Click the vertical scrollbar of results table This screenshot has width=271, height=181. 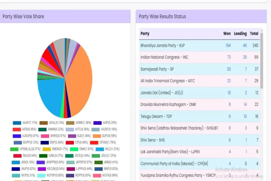(x=261, y=61)
